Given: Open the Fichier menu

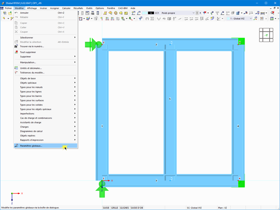Looking at the screenshot, I should click(x=8, y=8).
